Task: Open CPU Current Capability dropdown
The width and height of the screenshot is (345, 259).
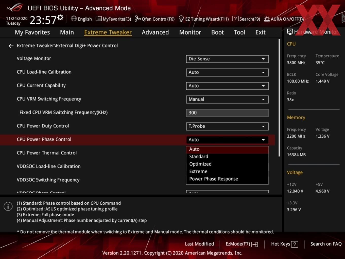Action: pos(227,86)
